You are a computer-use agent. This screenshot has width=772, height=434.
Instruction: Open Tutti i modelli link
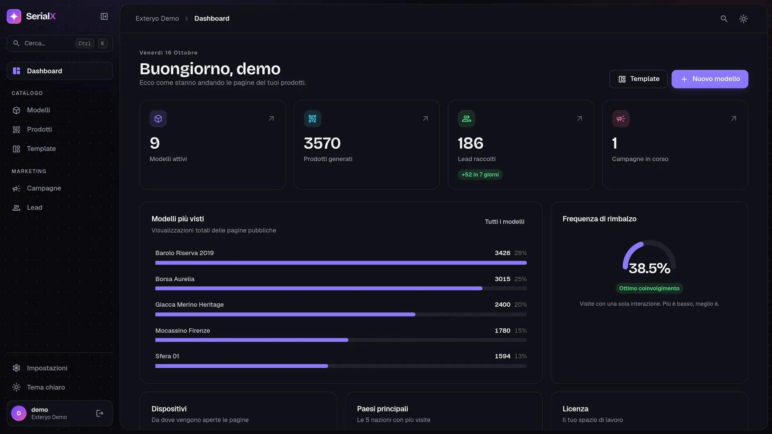[504, 221]
